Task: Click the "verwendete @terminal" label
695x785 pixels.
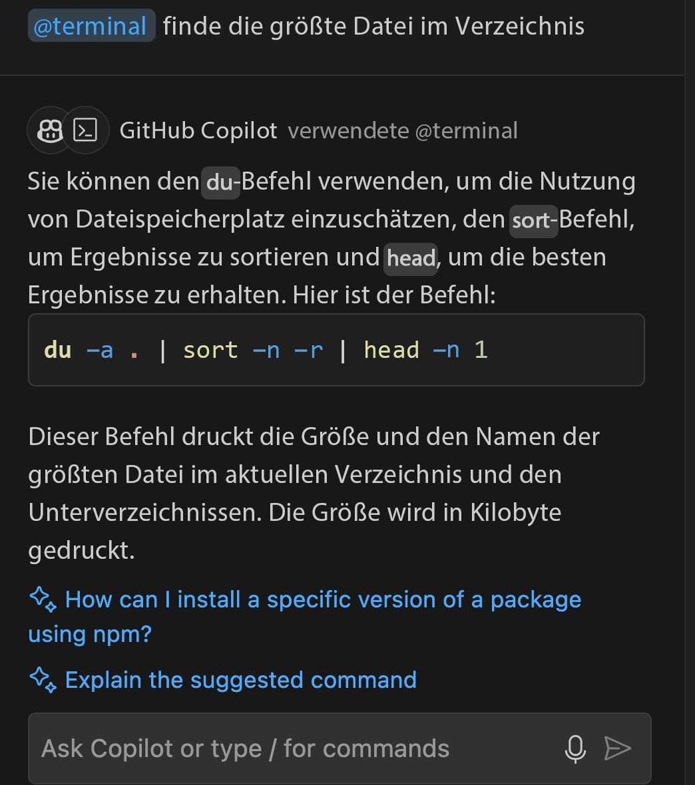Action: [x=402, y=130]
